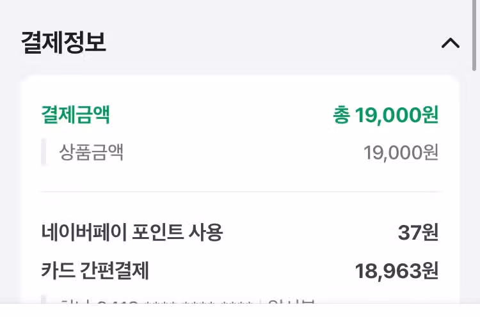This screenshot has height=317, width=480.
Task: Click the 37원 points used amount
Action: 418,233
